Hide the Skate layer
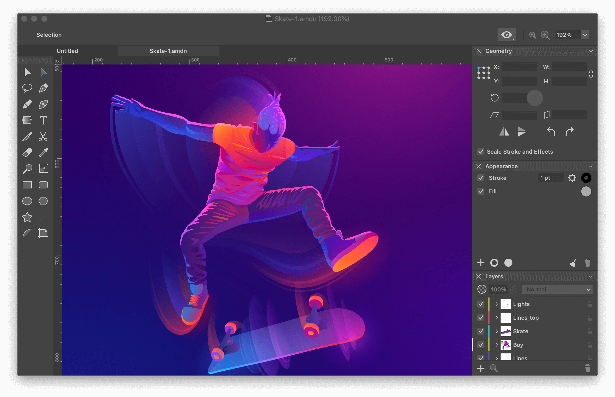615x397 pixels. 481,331
